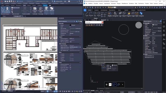The image size is (166, 93).
Task: Click the BricsCAD application logo button
Action: 85,10
